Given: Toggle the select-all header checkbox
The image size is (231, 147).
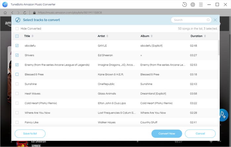Looking at the screenshot, I should click(17, 36).
